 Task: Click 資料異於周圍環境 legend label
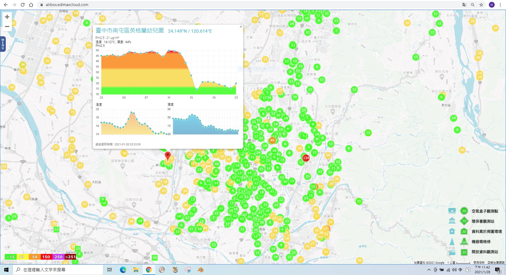coord(486,232)
